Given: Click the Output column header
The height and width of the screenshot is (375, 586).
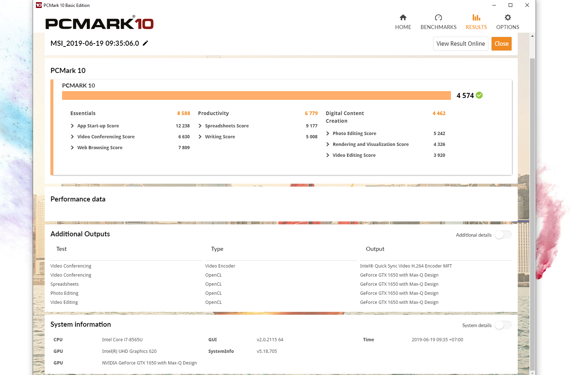Looking at the screenshot, I should 375,249.
